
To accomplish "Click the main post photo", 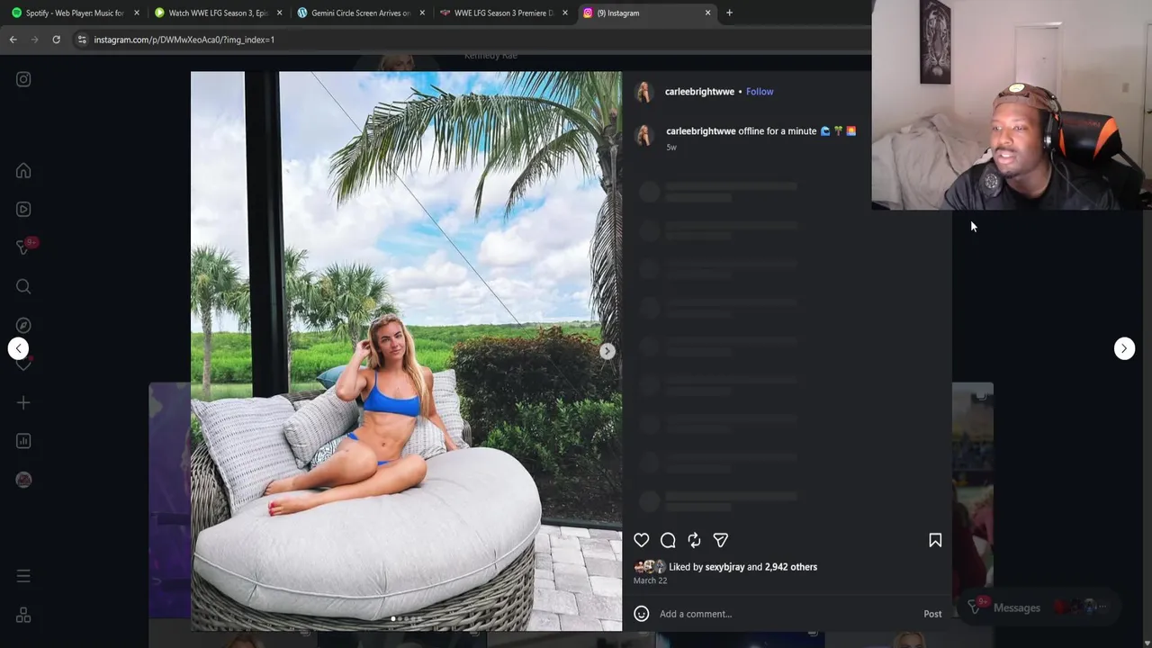I will coord(406,351).
